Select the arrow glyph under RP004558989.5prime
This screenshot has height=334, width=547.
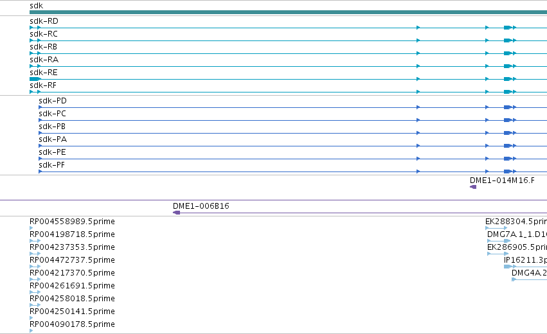pos(31,228)
